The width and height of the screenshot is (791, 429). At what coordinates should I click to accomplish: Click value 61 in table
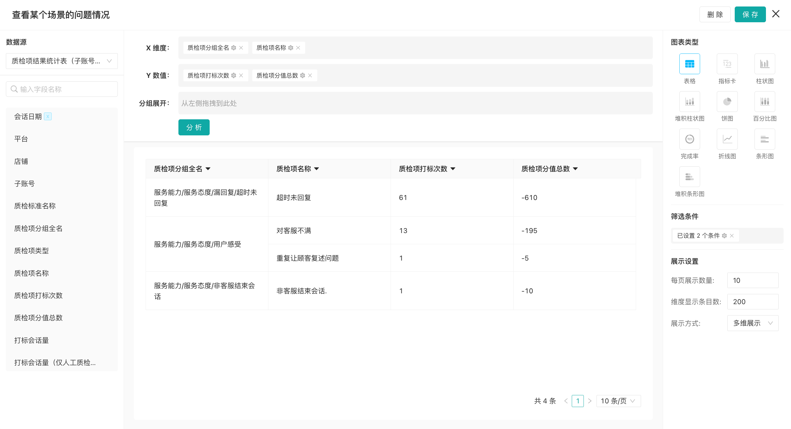pyautogui.click(x=403, y=198)
